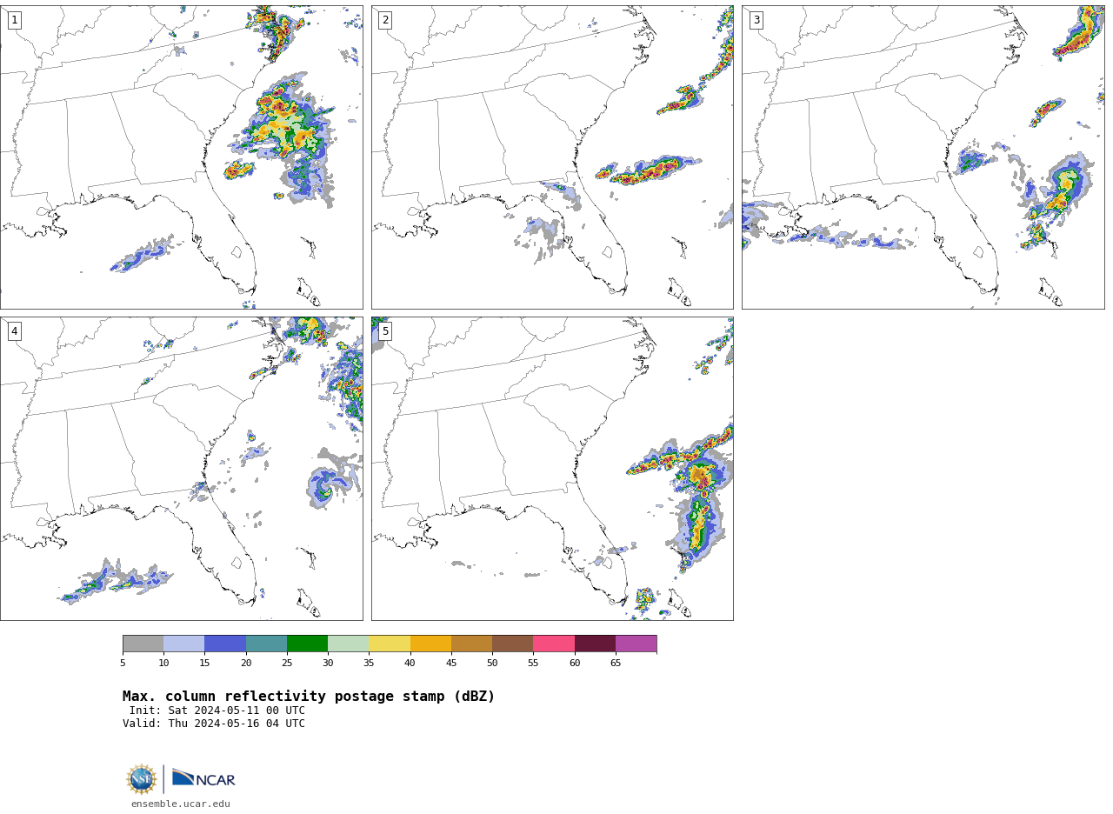
Task: Click the Valid: Thu 2024-05-16 04 UTC text
Action: point(214,724)
